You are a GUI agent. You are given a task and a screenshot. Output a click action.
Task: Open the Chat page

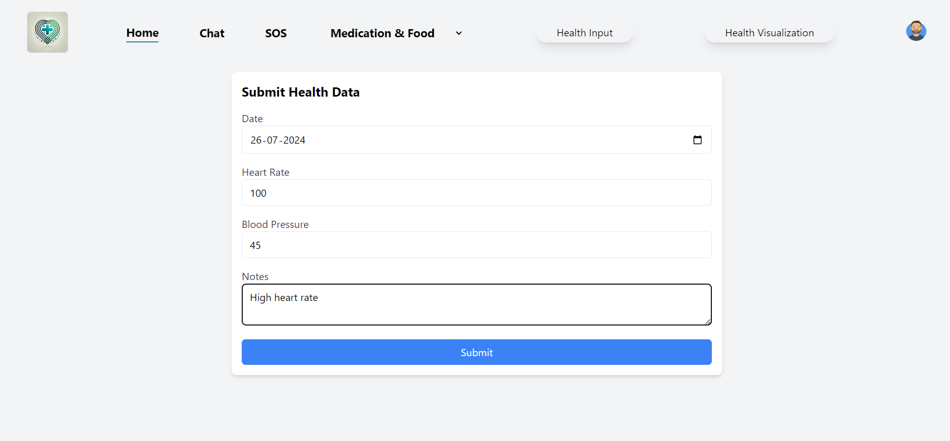tap(212, 33)
